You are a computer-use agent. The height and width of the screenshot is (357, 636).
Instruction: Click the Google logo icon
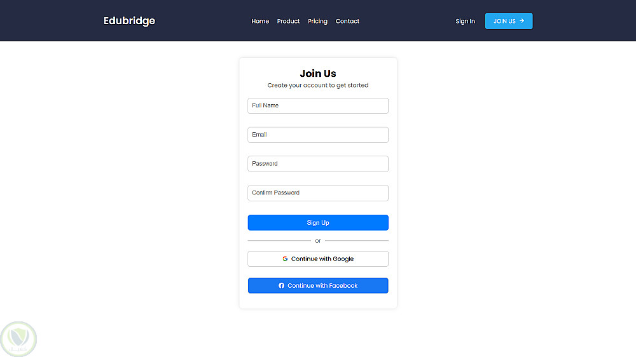pyautogui.click(x=285, y=259)
